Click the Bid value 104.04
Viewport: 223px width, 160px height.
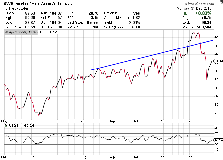[56, 22]
